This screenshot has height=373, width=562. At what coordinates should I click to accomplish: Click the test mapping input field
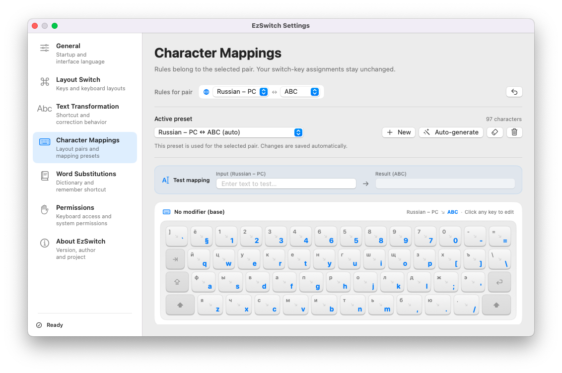(x=286, y=184)
